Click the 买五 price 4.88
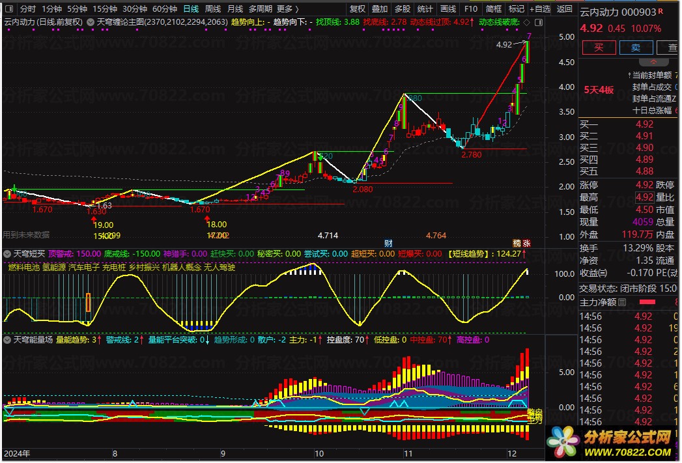Image resolution: width=682 pixels, height=463 pixels. [x=644, y=171]
